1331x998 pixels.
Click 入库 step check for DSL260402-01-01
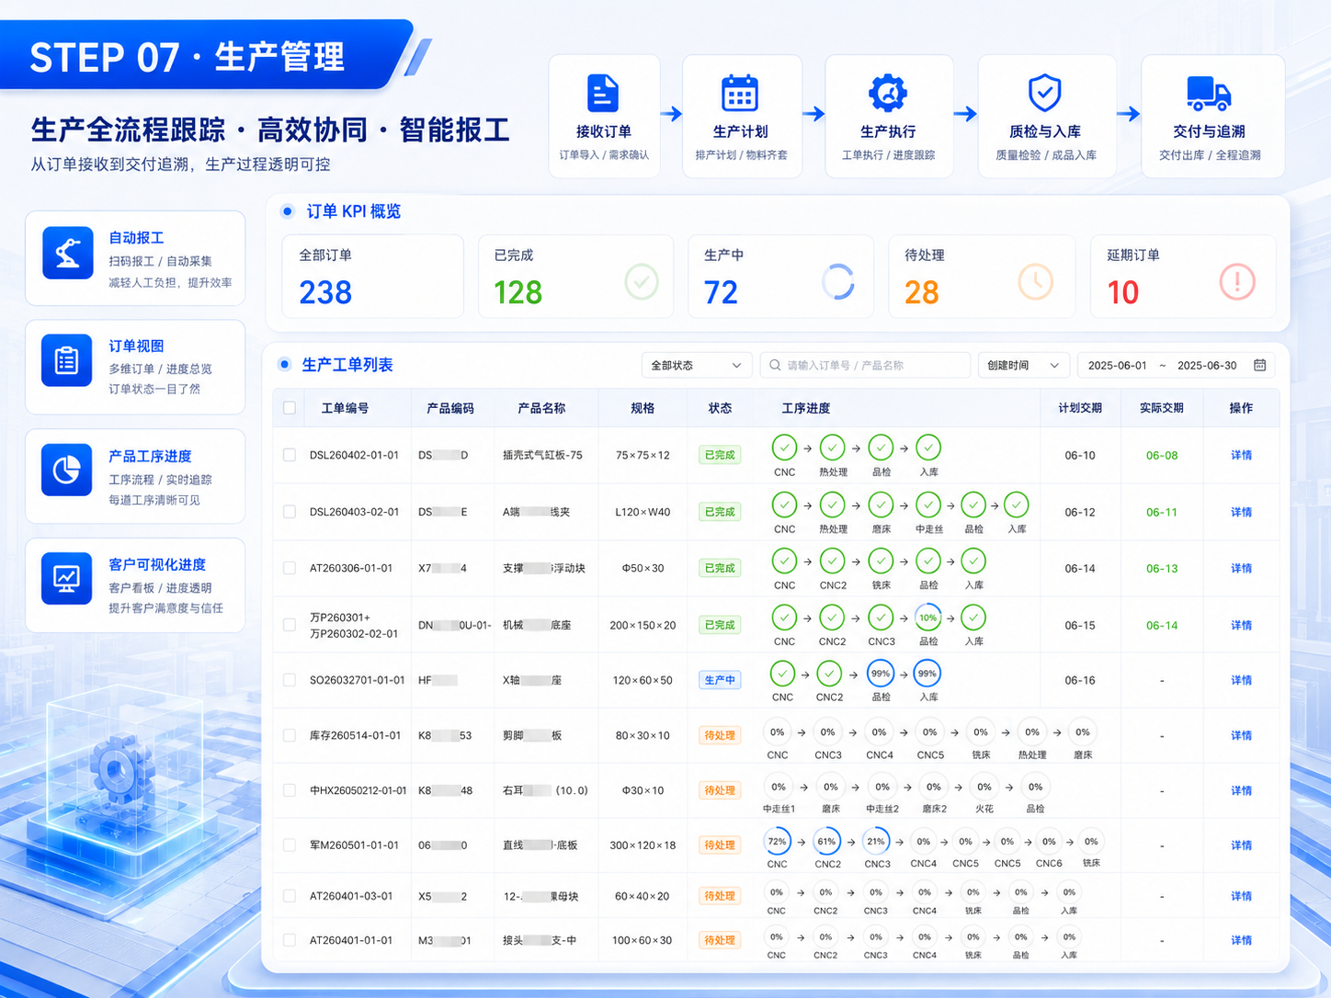coord(928,448)
